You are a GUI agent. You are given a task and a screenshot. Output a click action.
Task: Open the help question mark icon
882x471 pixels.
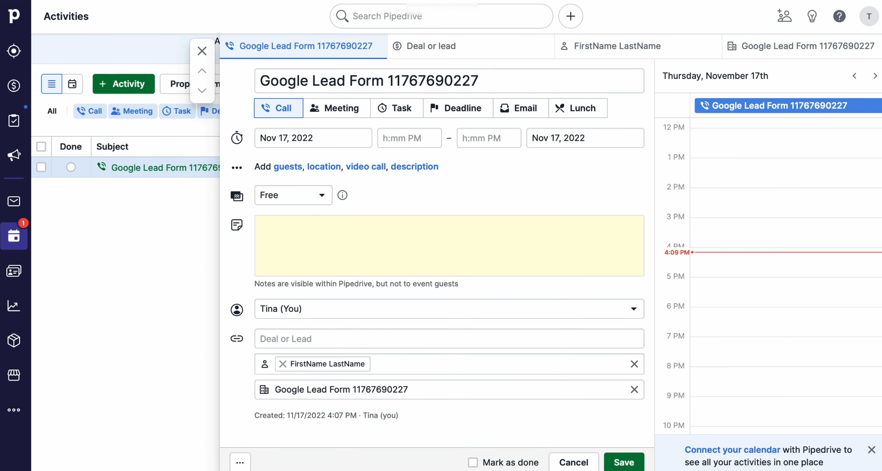coord(839,16)
